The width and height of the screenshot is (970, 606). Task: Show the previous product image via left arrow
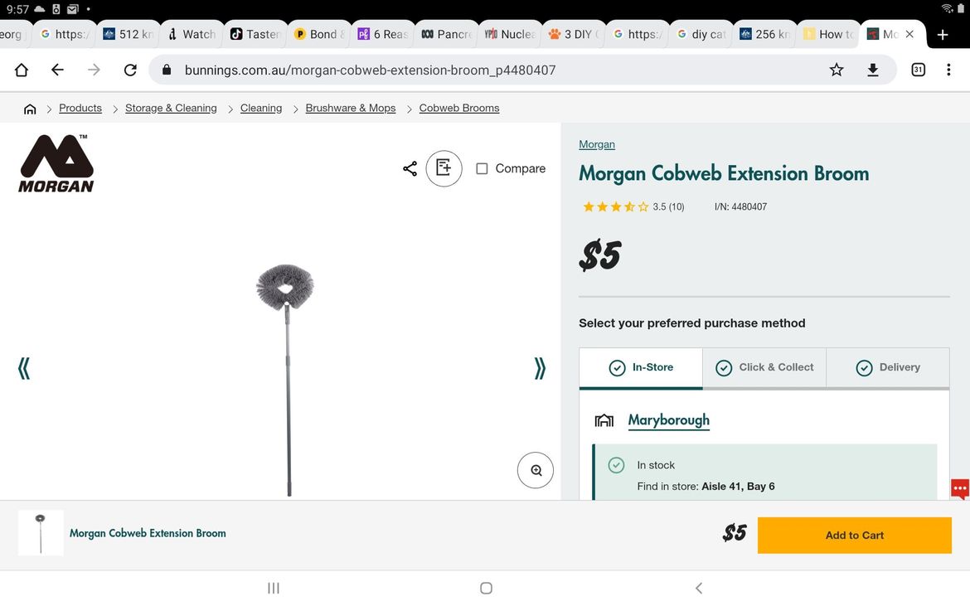click(x=24, y=367)
